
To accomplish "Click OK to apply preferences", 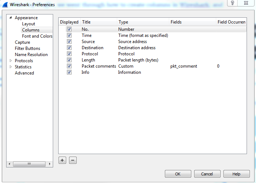I will pos(178,174).
